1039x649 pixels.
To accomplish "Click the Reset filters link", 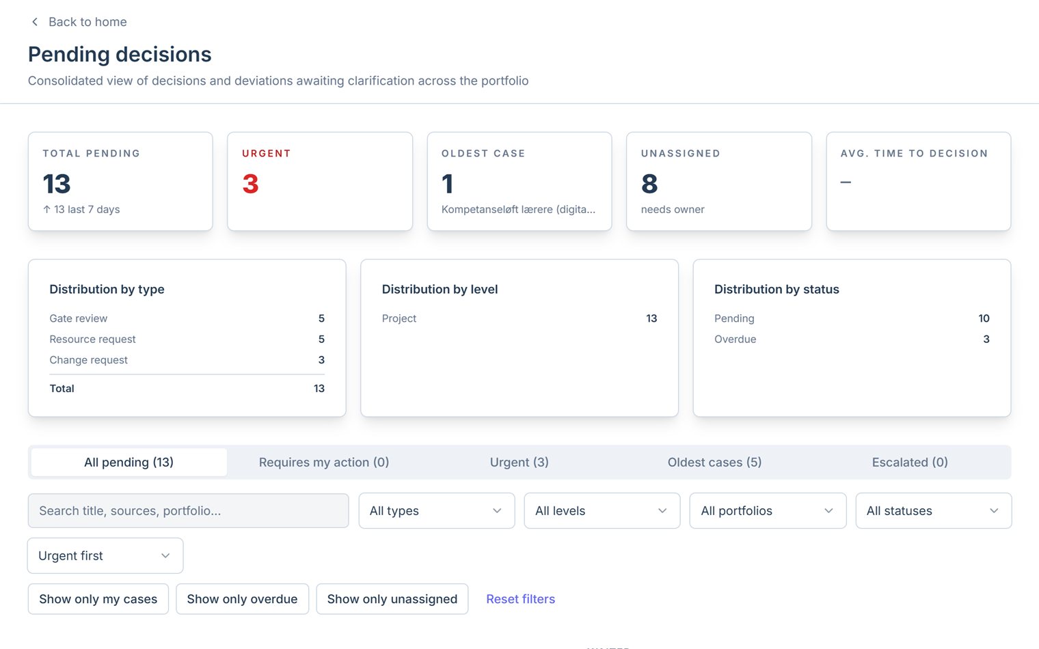I will tap(520, 599).
